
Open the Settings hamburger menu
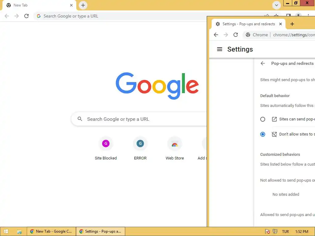click(220, 49)
